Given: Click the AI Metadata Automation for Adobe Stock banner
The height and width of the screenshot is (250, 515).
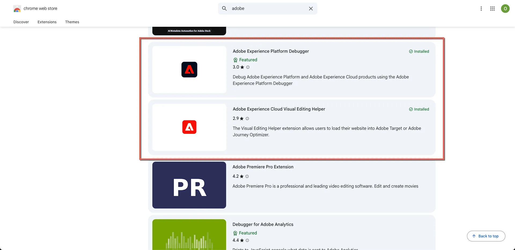Looking at the screenshot, I should [189, 31].
